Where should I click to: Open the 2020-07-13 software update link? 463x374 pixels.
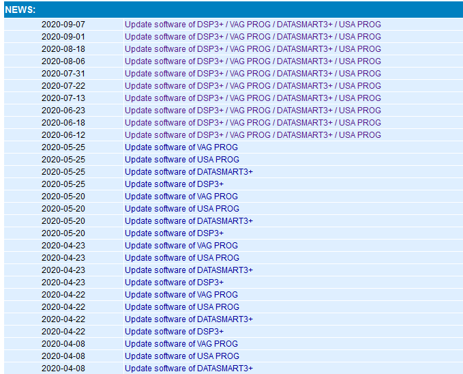click(x=253, y=98)
